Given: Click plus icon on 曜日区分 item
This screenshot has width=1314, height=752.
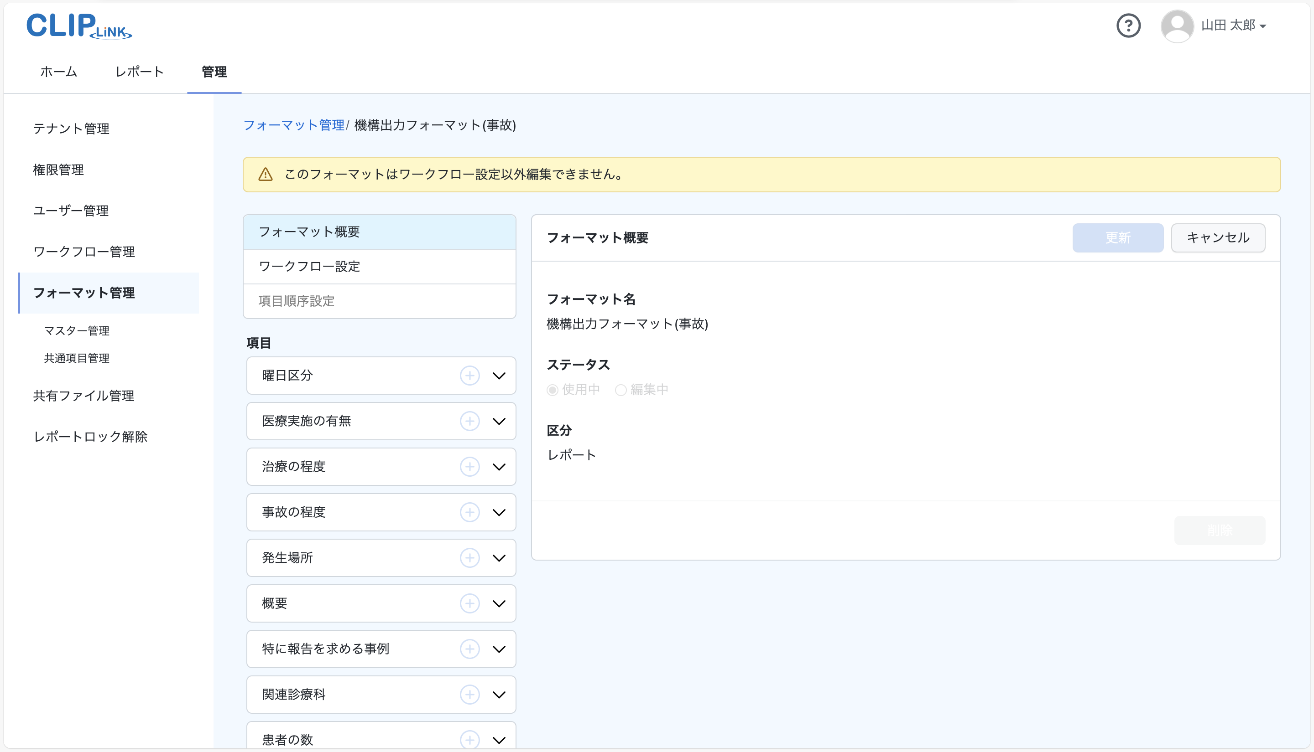Looking at the screenshot, I should point(469,376).
